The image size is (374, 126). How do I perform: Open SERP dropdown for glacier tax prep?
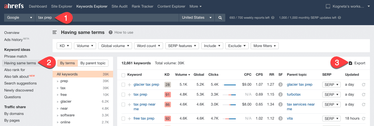pyautogui.click(x=331, y=84)
